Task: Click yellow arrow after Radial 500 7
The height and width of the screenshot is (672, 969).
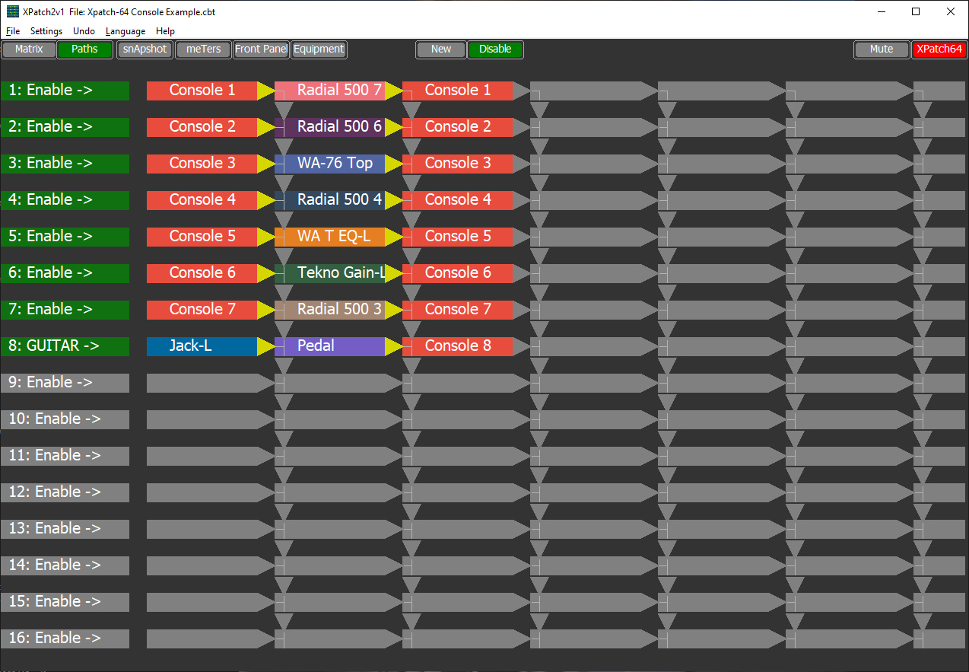Action: pos(393,91)
